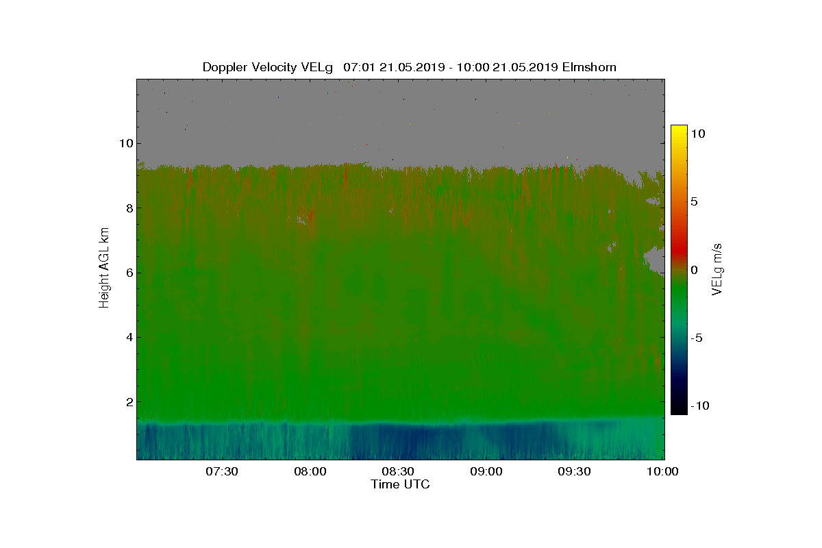Click the colorbar tick value 5

click(x=693, y=202)
